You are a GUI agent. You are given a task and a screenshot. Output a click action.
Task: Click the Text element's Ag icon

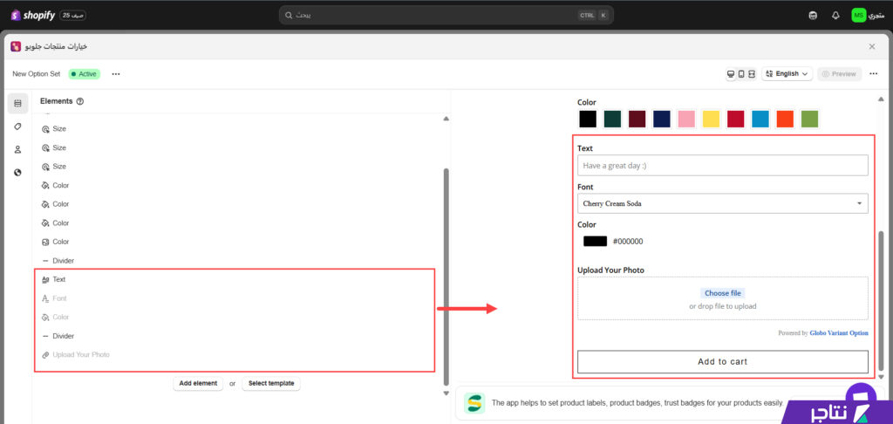(x=45, y=279)
